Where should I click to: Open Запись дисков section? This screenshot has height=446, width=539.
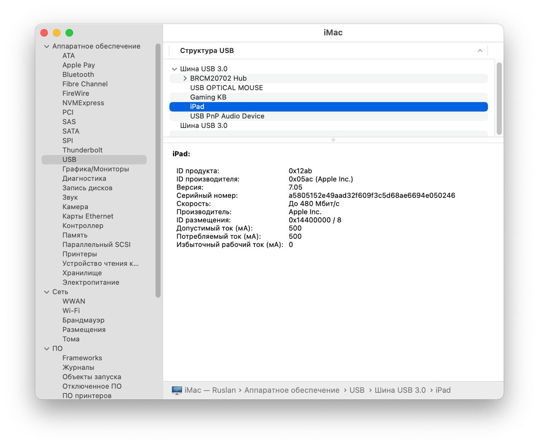(87, 188)
